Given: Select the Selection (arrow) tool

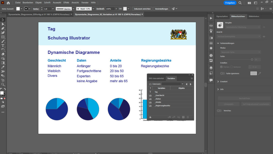Looking at the screenshot, I should [3, 20].
